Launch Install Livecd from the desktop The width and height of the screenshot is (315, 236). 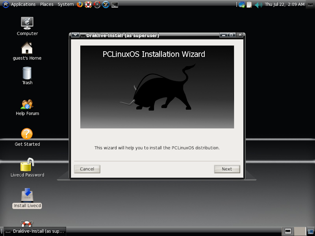[27, 195]
